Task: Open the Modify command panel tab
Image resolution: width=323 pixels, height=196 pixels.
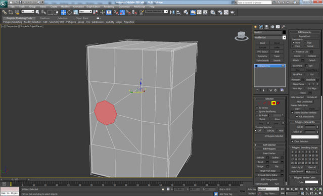Action: pos(261,27)
